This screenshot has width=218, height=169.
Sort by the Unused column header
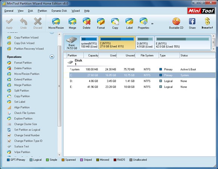(126, 56)
